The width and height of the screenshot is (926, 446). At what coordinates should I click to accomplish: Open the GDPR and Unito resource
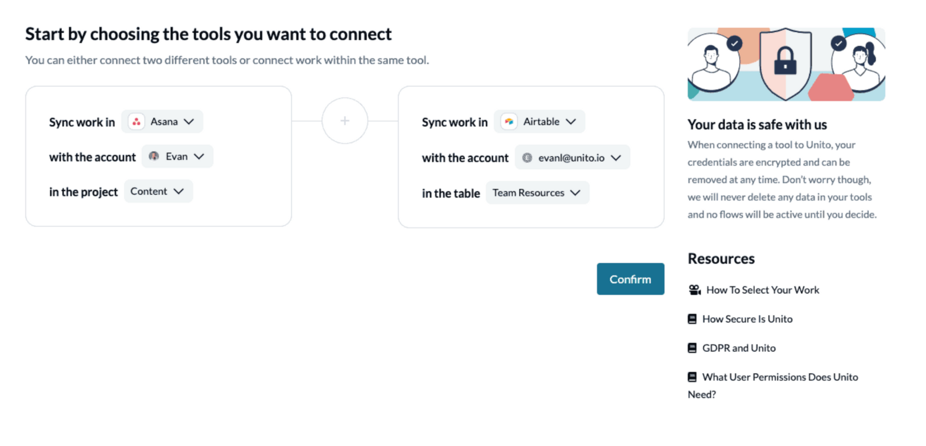tap(739, 348)
